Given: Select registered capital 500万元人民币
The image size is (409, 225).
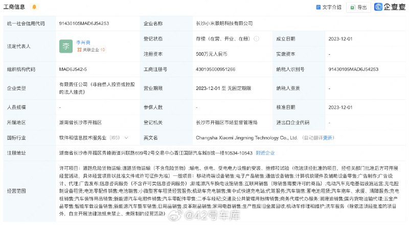Looking at the screenshot, I should (x=212, y=54).
